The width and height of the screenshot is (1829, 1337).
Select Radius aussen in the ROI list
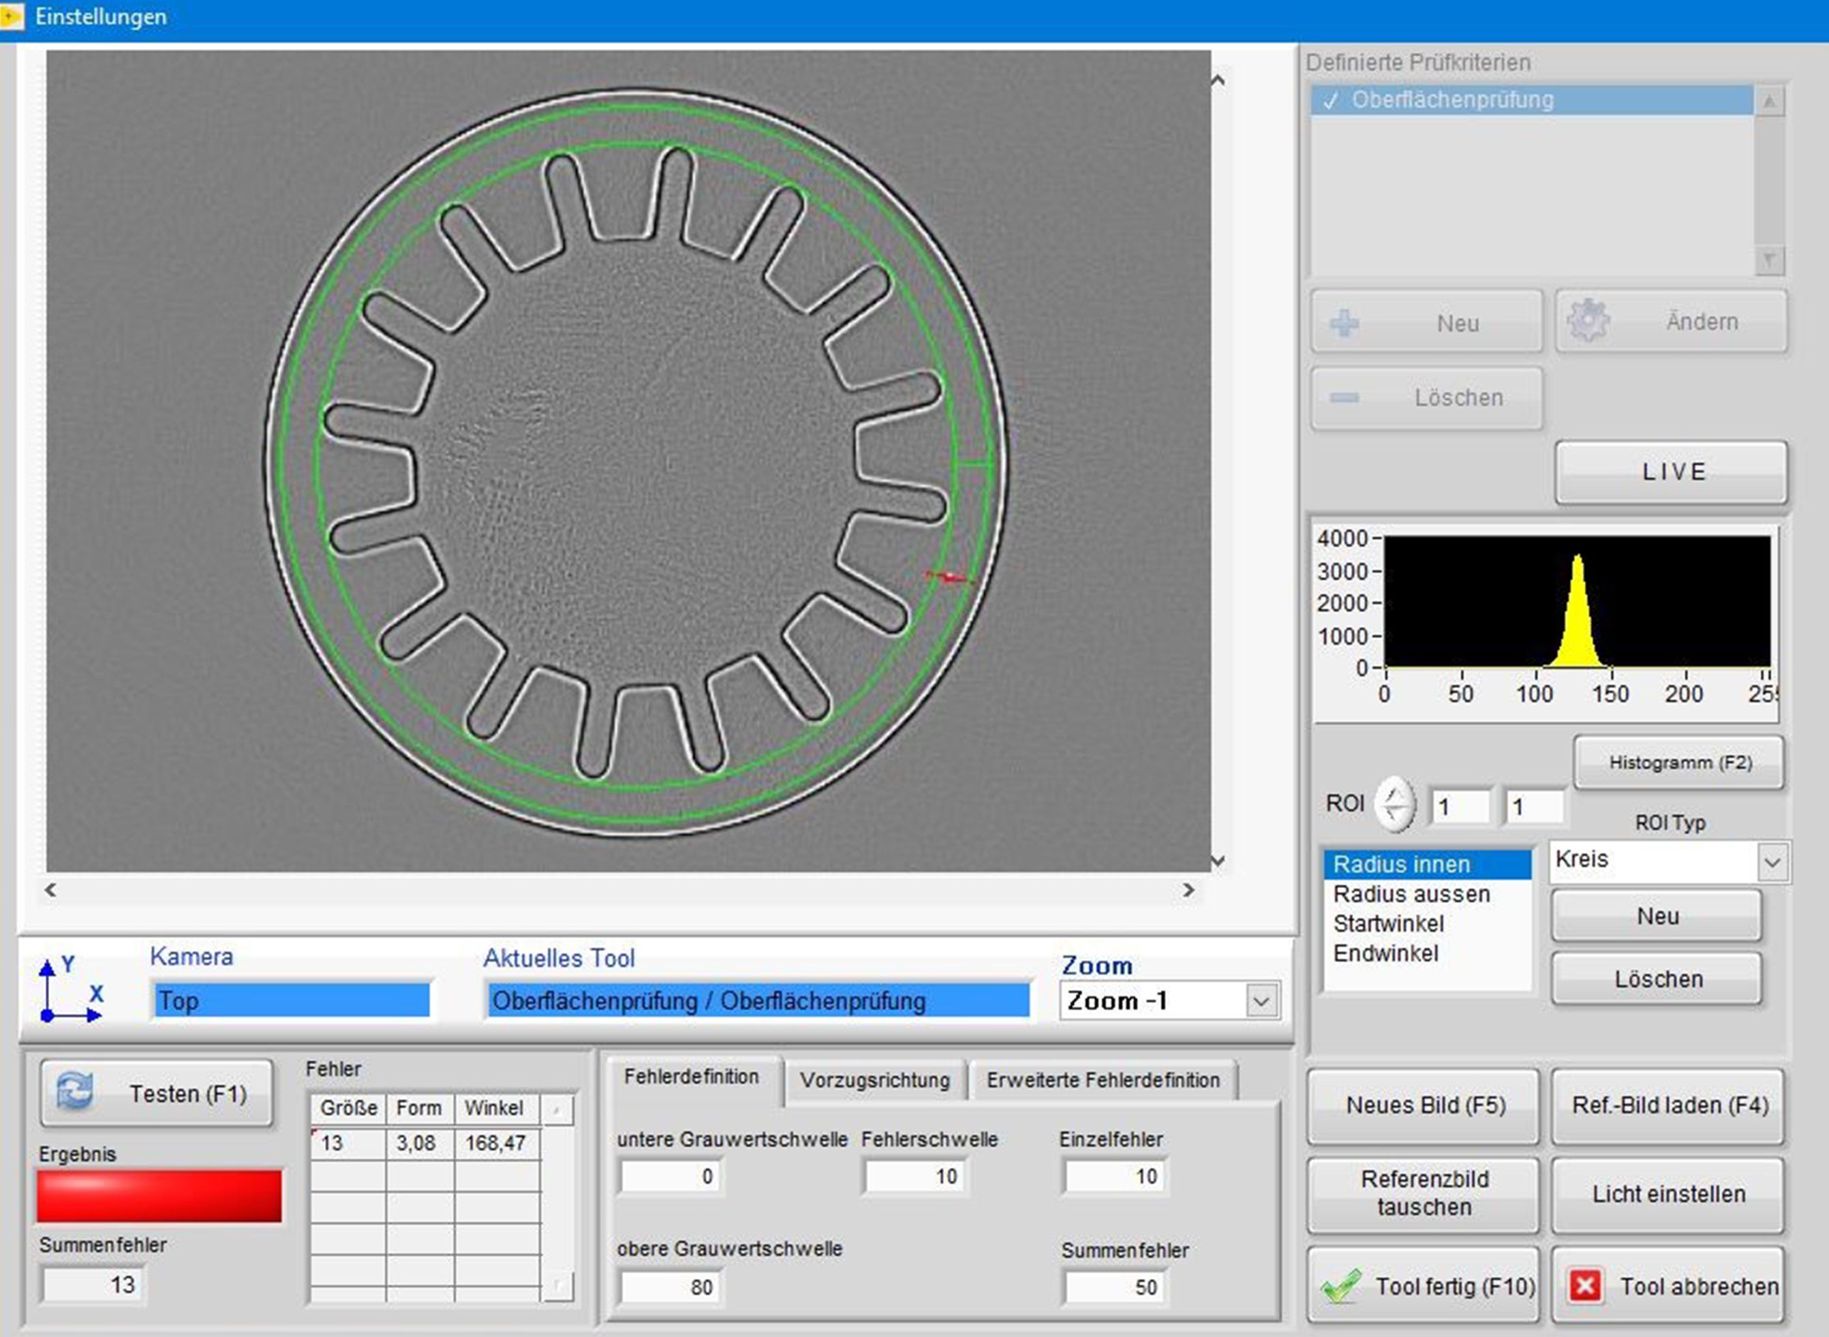click(1411, 893)
